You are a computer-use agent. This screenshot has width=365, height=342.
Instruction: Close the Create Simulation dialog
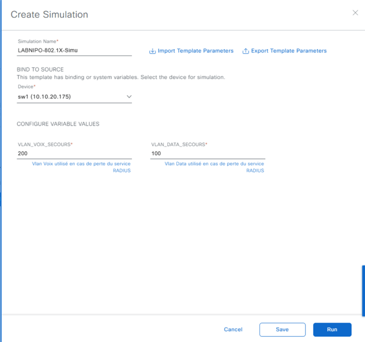click(x=355, y=13)
